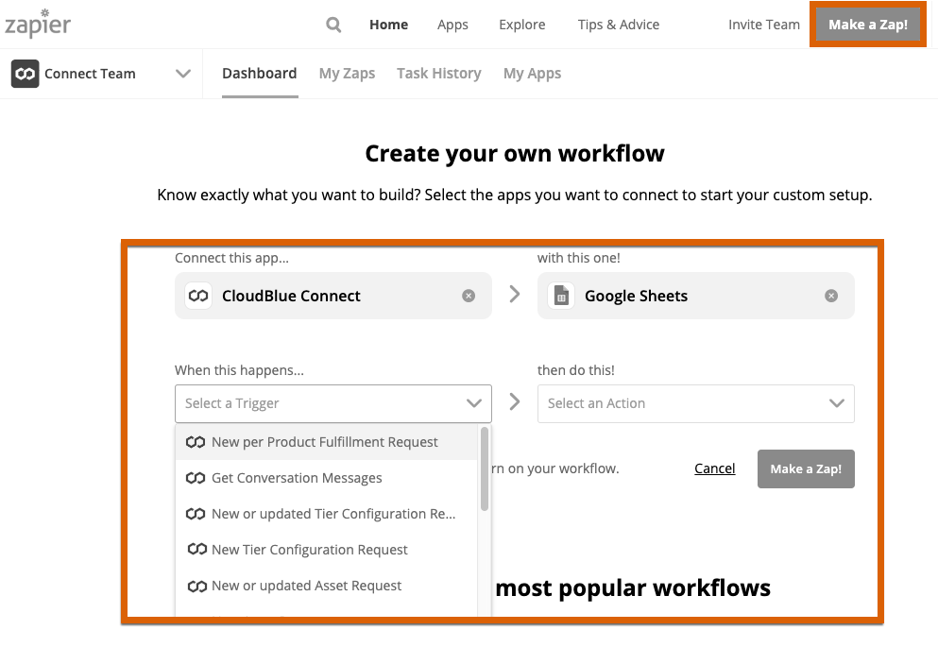Remove the Google Sheets app selection
The width and height of the screenshot is (938, 647).
[831, 296]
